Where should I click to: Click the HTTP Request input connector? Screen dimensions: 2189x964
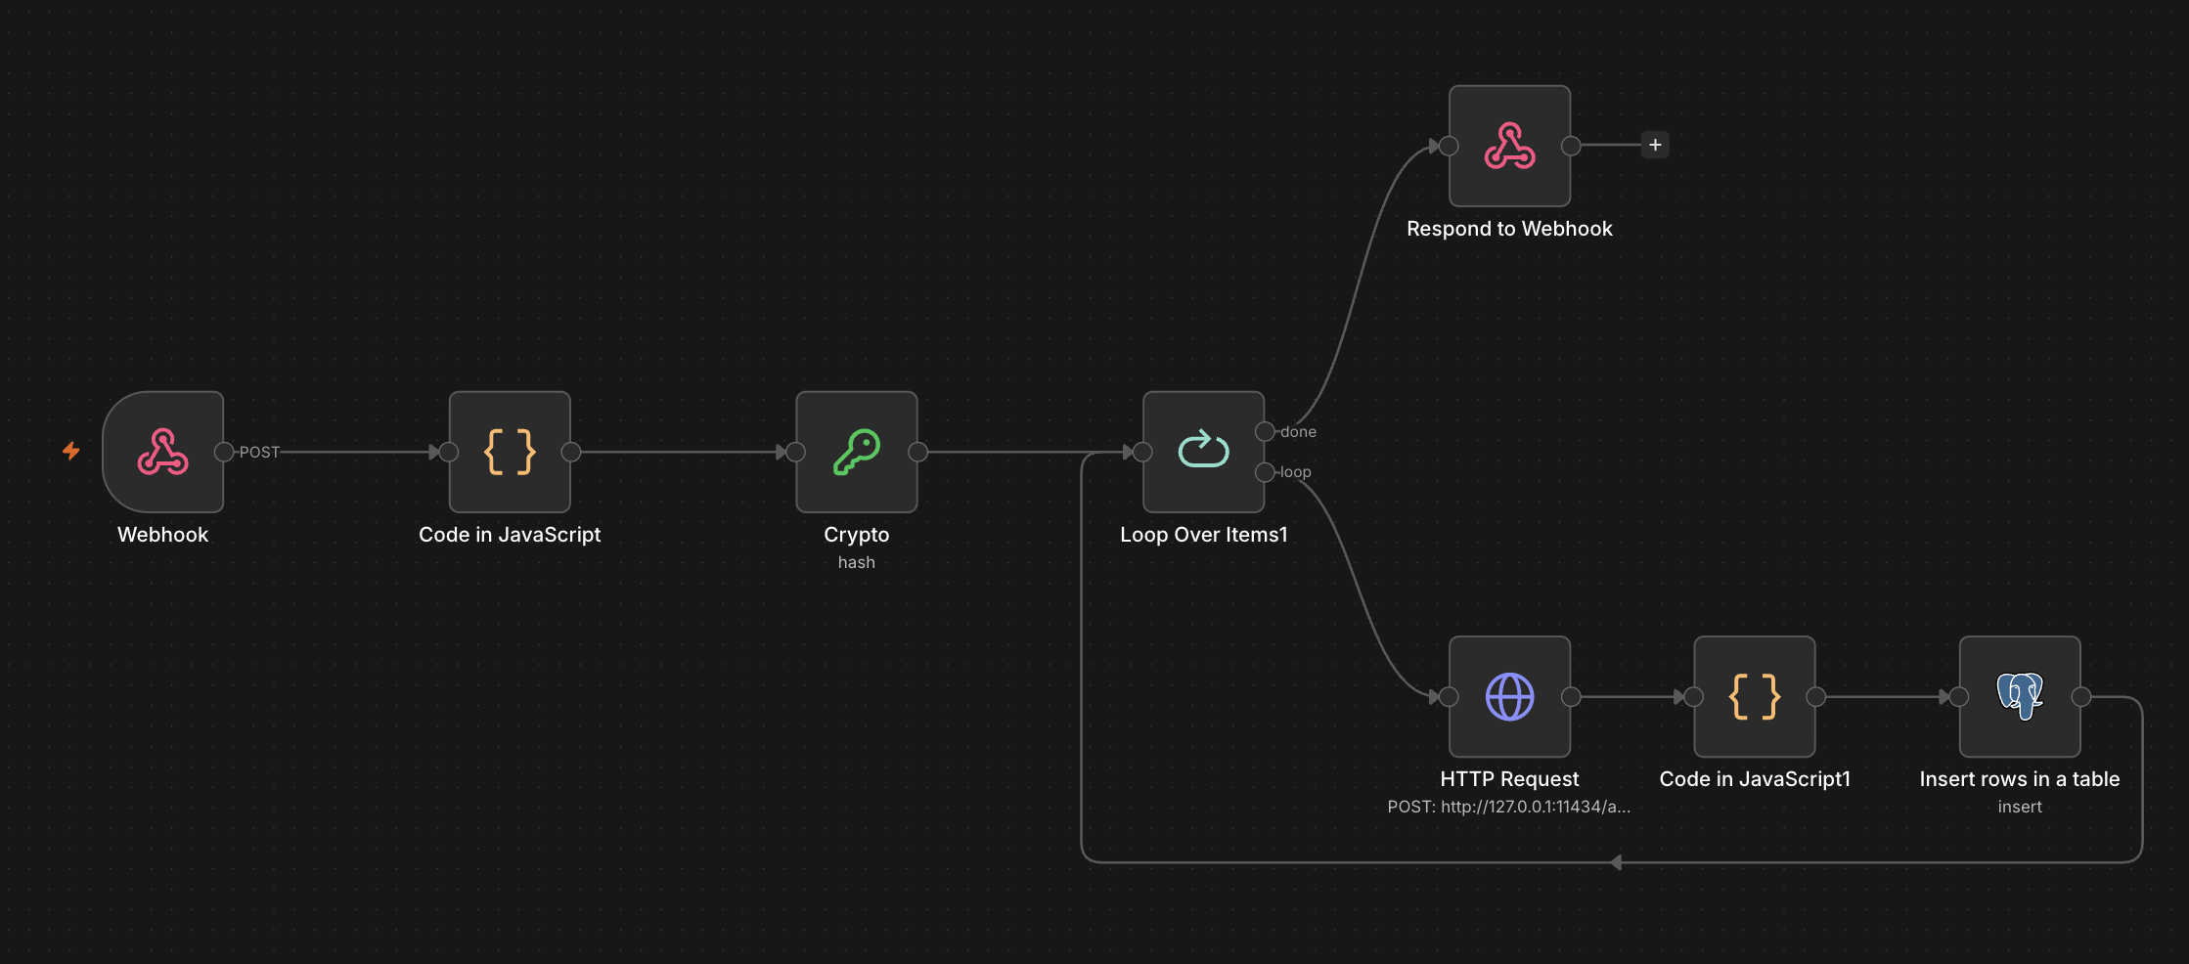click(1450, 697)
